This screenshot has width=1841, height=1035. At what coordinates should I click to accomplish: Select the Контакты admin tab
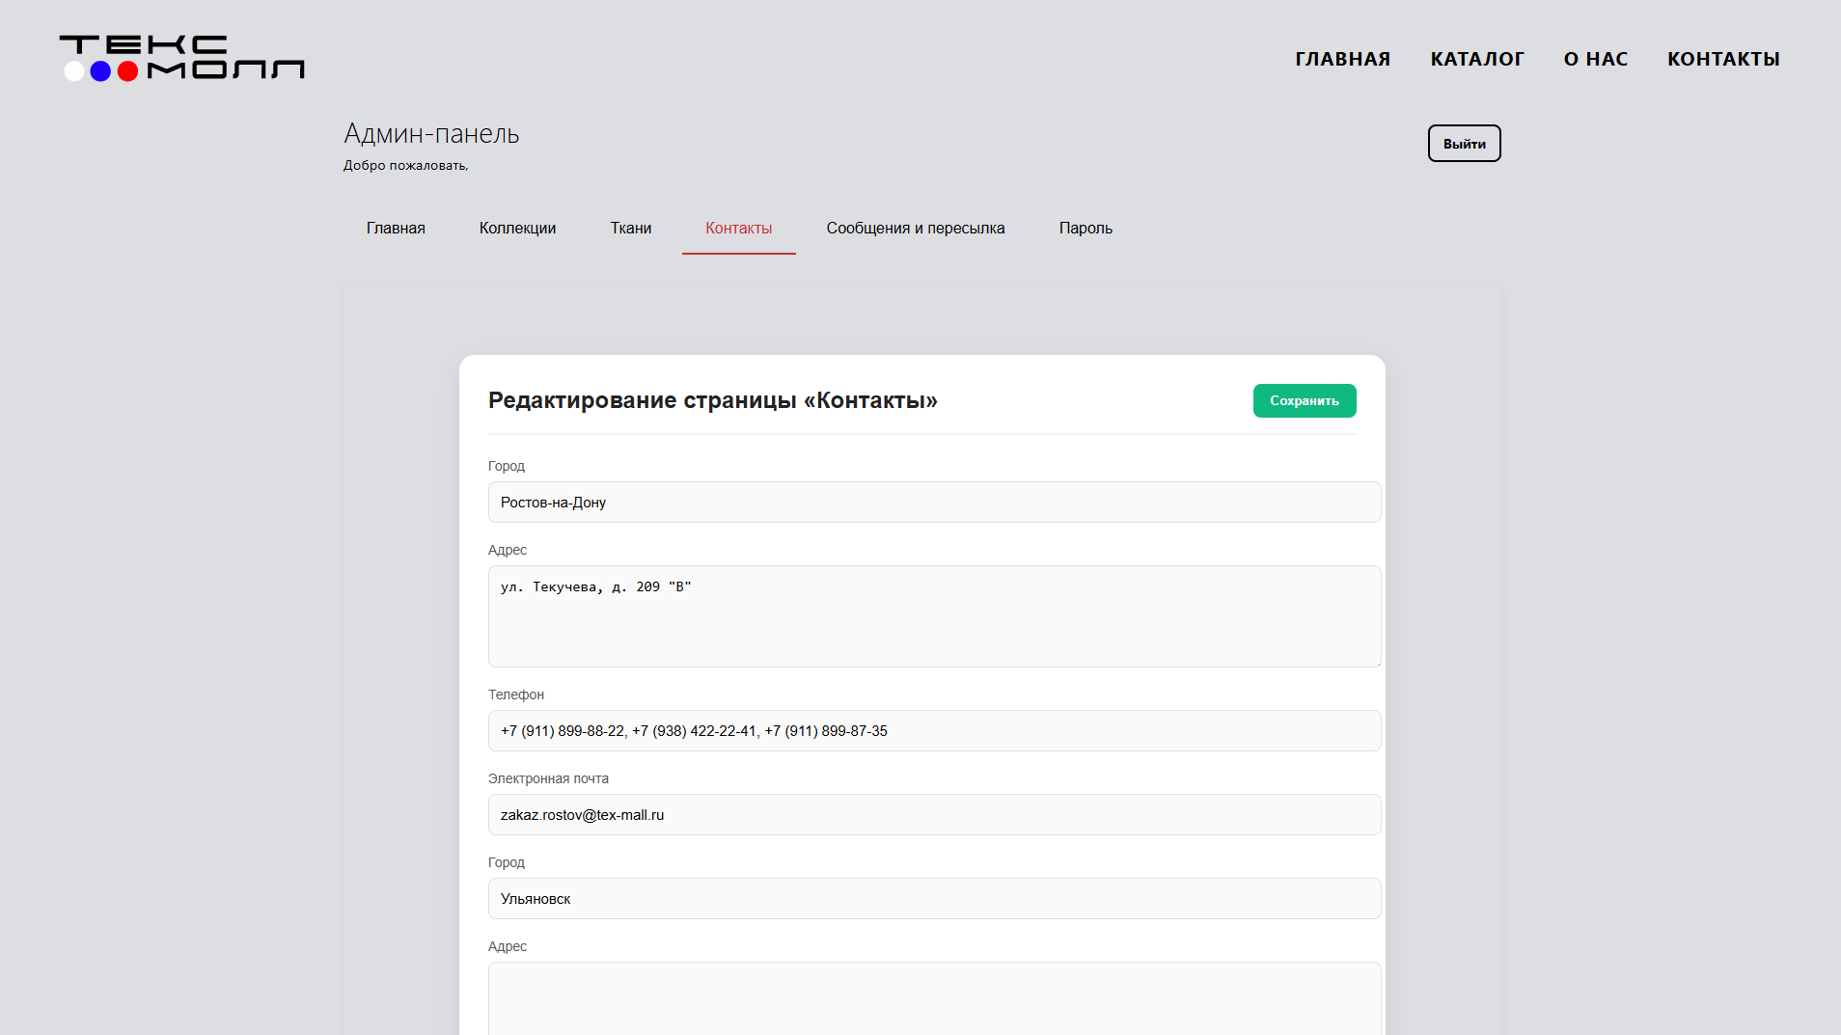(738, 229)
